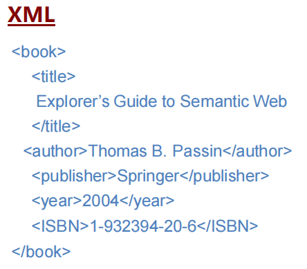The height and width of the screenshot is (269, 307).
Task: Click the opening <title> tag
Action: pos(54,76)
